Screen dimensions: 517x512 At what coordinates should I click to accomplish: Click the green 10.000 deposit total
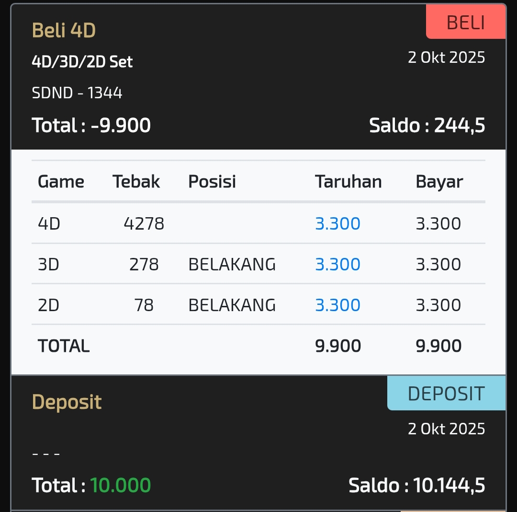120,485
